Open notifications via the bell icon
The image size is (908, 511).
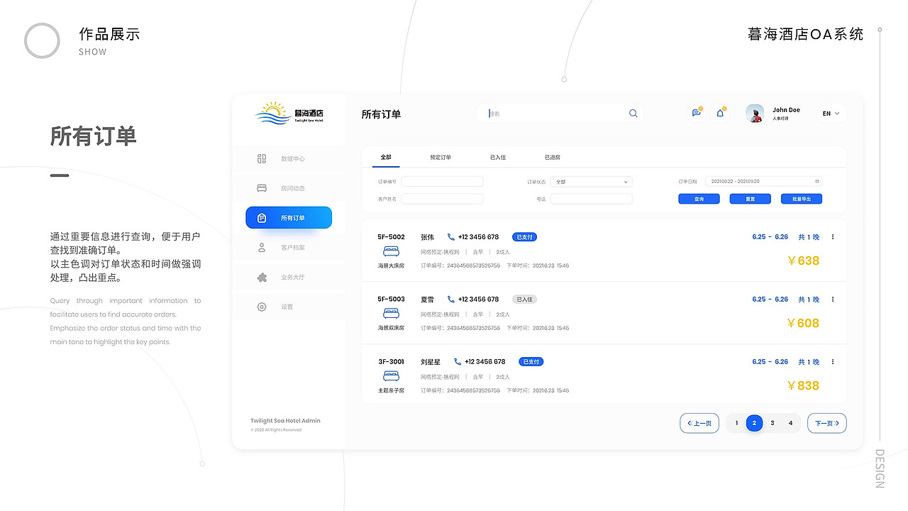pos(719,113)
